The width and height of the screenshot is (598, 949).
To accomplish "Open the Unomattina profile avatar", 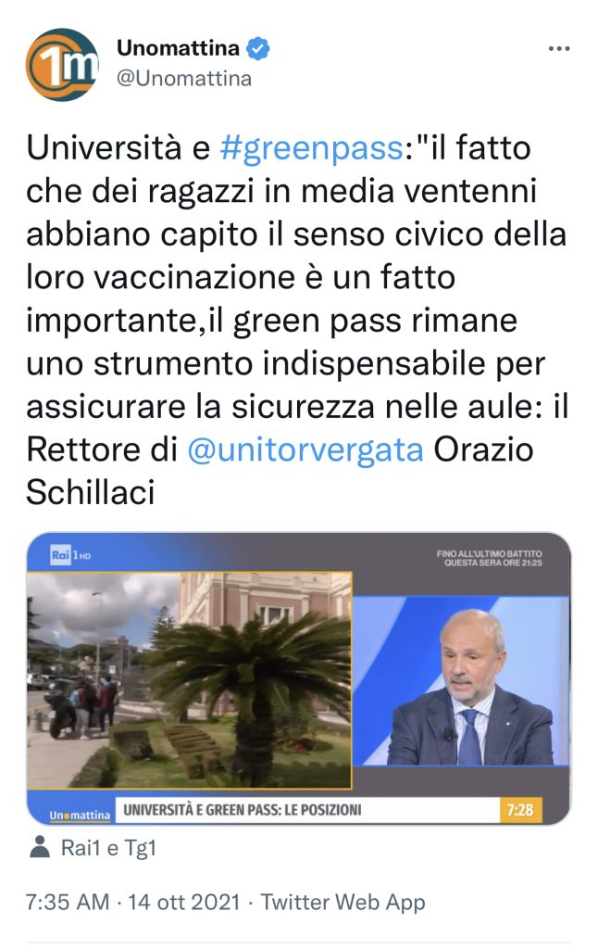I will click(62, 64).
